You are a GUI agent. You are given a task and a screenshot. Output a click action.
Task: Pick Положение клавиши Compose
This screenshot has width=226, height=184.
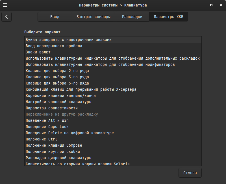point(54,146)
